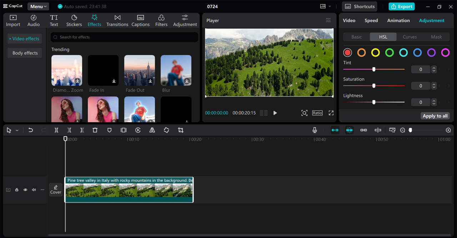Click the Split tool icon
The width and height of the screenshot is (457, 238).
pyautogui.click(x=56, y=130)
